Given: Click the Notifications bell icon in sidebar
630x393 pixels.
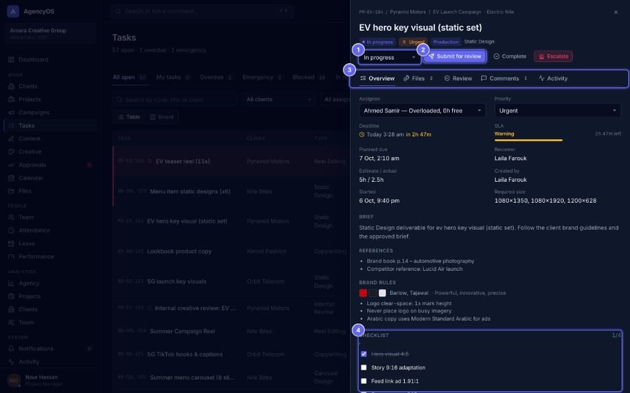Looking at the screenshot, I should pos(11,349).
